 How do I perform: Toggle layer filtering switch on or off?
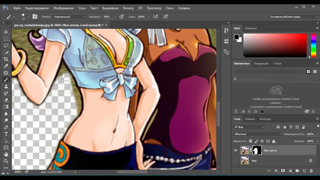[318, 126]
